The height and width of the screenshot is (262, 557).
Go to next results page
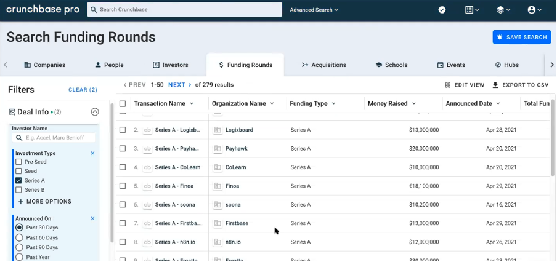(180, 85)
